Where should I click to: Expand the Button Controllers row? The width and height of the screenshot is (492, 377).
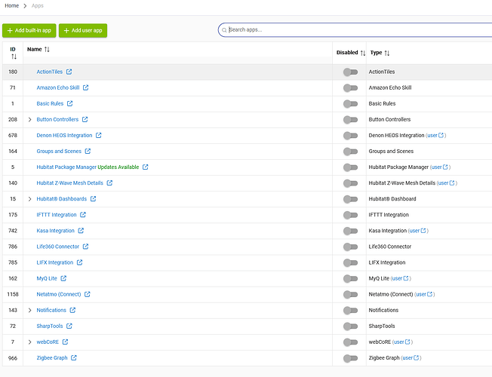[30, 120]
